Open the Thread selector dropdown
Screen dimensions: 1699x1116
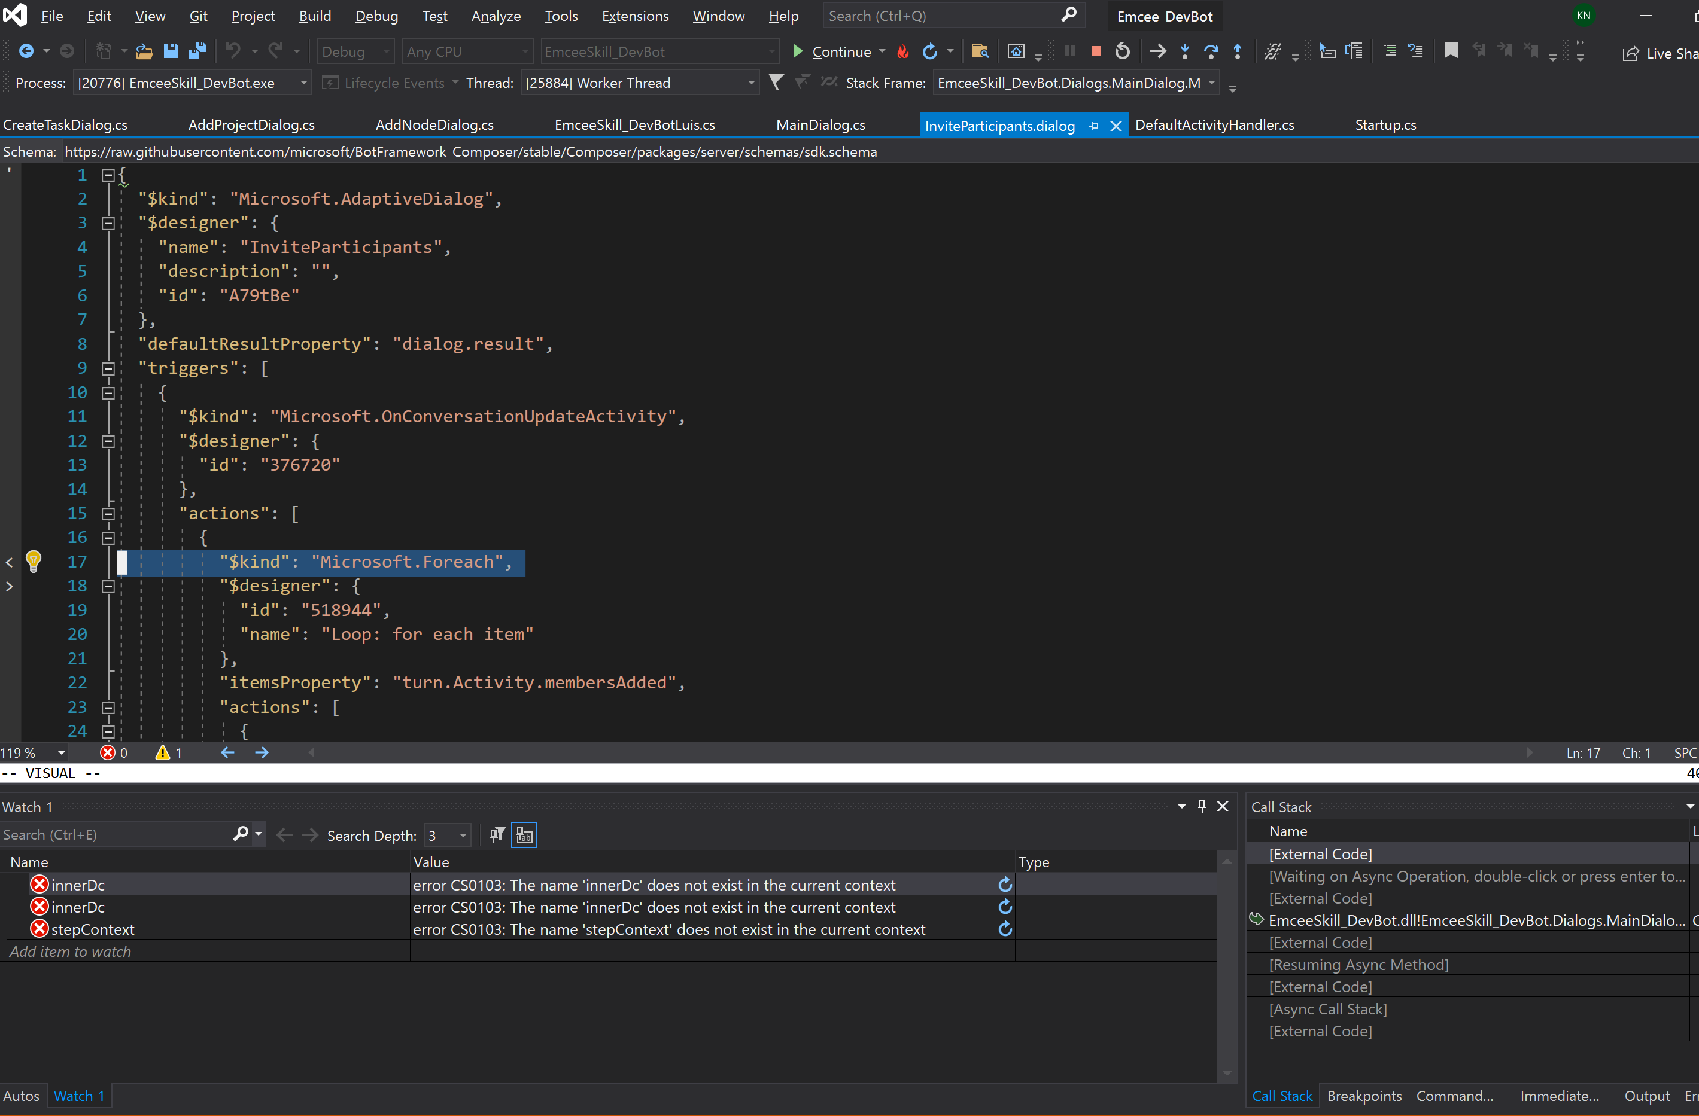coord(751,84)
